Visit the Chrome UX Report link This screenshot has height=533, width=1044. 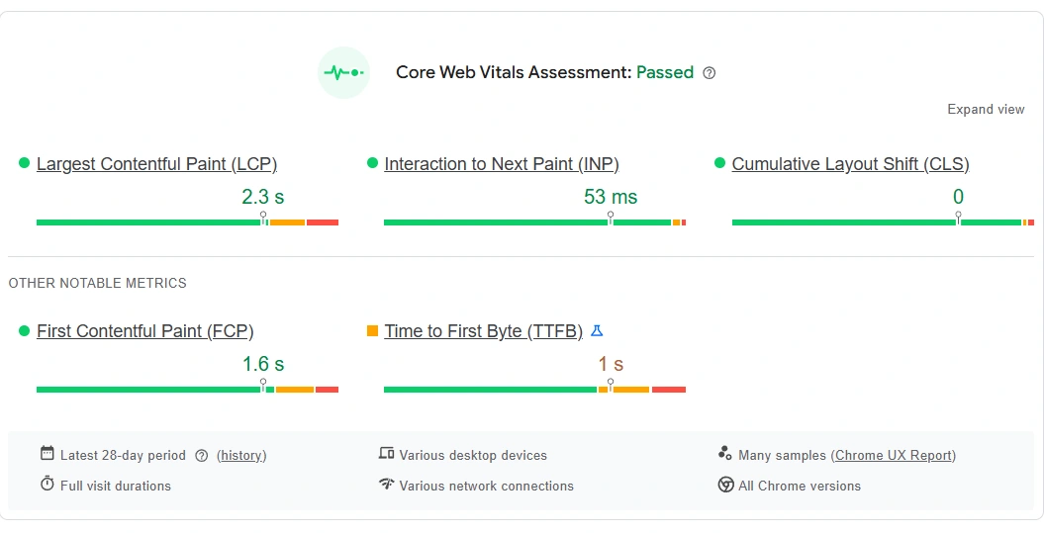pos(895,456)
